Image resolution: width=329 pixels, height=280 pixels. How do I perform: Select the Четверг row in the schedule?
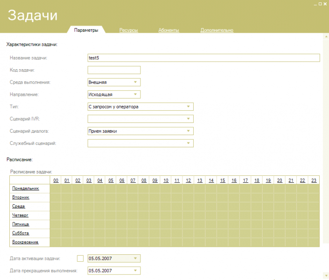point(20,215)
